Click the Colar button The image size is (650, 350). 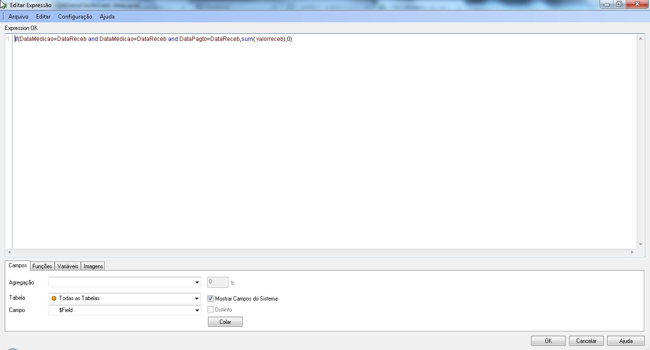click(225, 322)
